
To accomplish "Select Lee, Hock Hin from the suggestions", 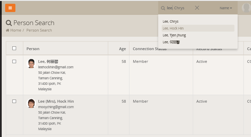I will [198, 28].
